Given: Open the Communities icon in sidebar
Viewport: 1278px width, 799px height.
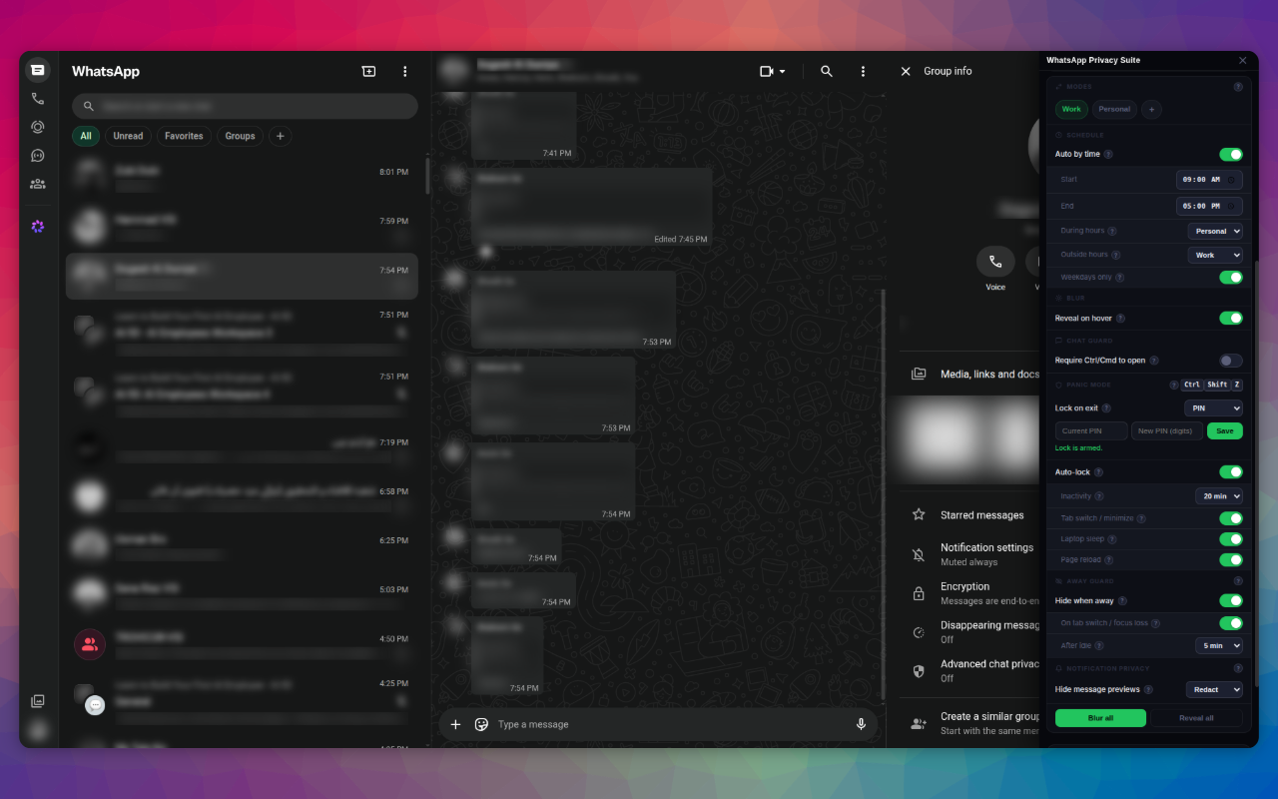Looking at the screenshot, I should click(37, 184).
